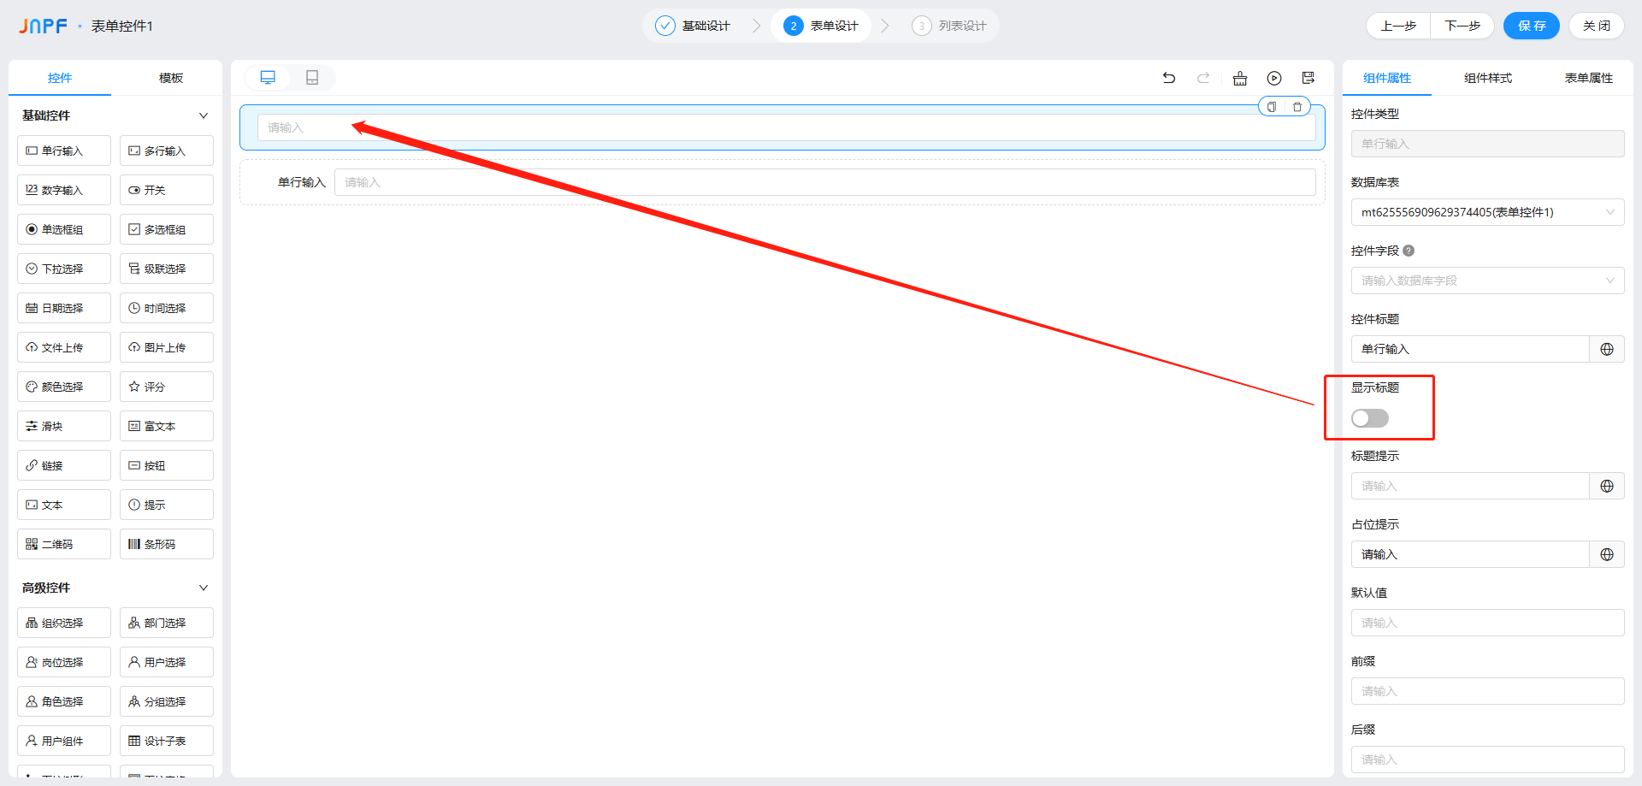Open help tooltip beside 控件字段

pos(1409,251)
